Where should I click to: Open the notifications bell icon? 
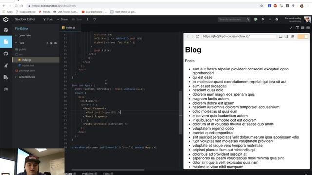tap(277, 19)
